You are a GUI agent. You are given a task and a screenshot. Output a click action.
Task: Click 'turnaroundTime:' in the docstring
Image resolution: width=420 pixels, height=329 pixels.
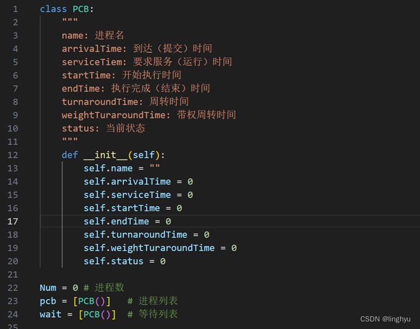102,102
